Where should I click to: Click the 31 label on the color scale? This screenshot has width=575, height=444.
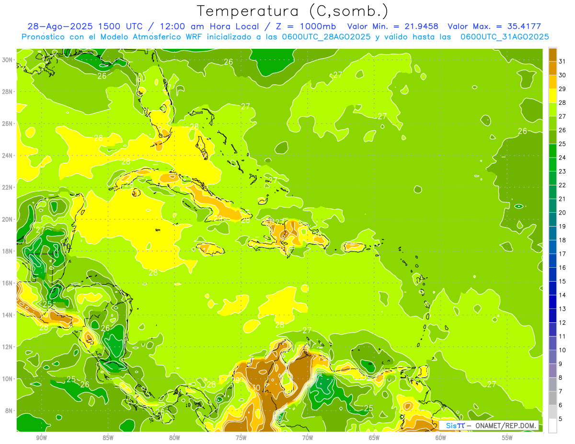tap(562, 61)
